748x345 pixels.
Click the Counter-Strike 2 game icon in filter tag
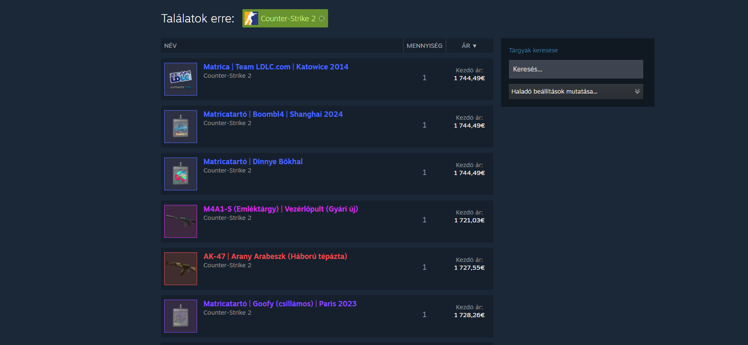click(251, 18)
